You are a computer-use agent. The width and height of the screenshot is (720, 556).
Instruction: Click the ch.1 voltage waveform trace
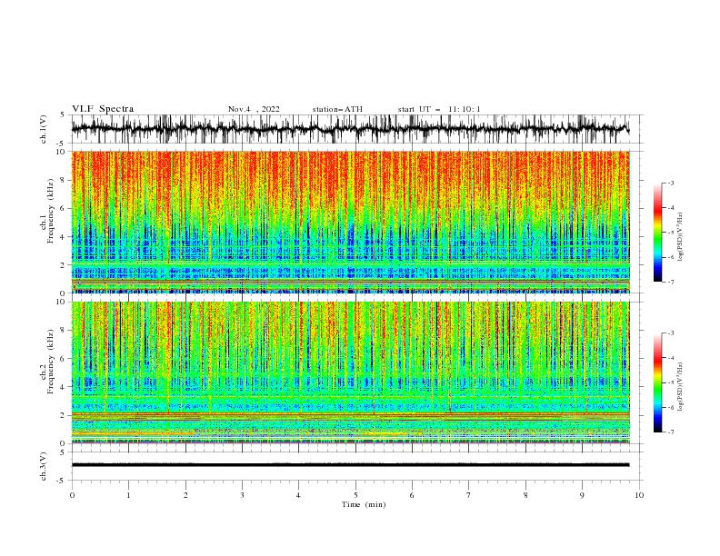coord(350,129)
